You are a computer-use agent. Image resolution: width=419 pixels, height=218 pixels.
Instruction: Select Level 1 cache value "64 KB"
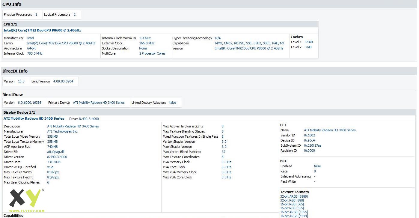309,42
